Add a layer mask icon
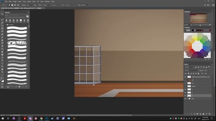The image size is (216, 121). coord(197,114)
